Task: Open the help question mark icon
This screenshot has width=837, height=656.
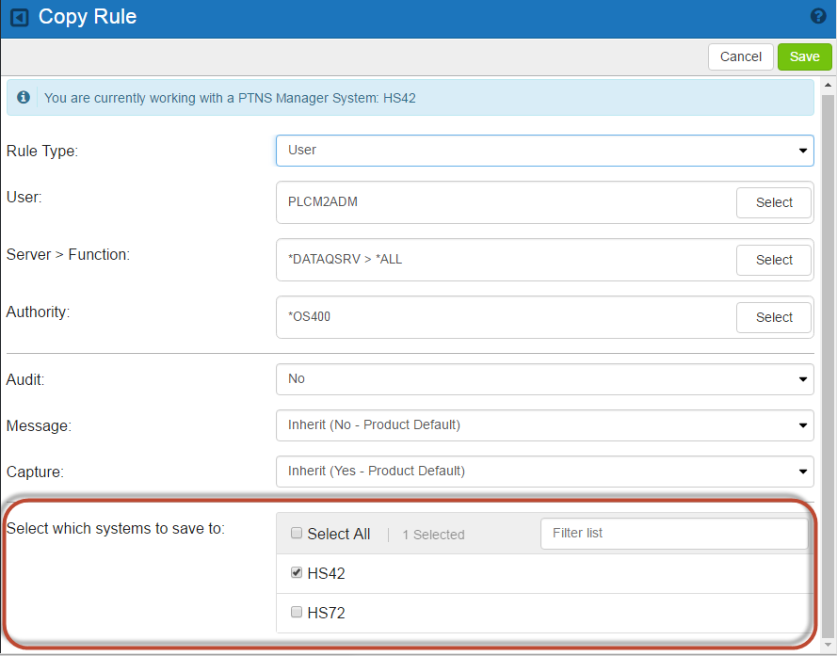Action: [817, 16]
